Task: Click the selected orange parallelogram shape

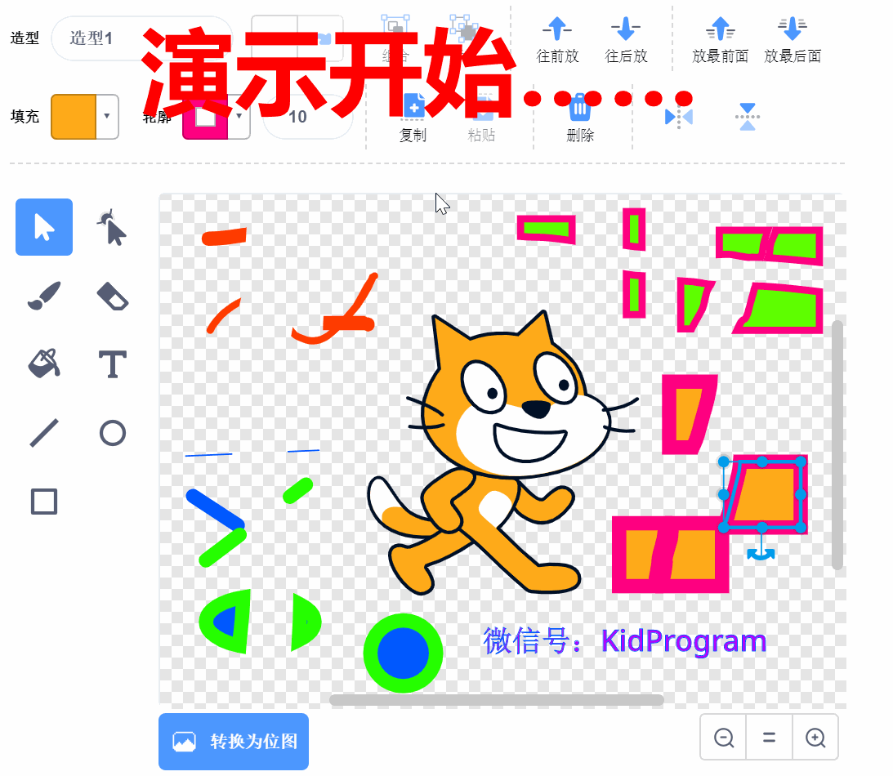Action: (765, 493)
